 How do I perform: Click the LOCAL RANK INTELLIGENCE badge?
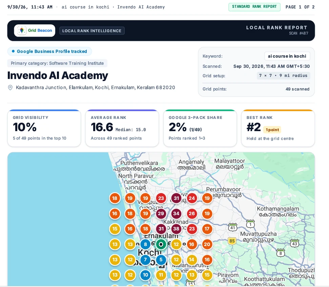[x=92, y=30]
